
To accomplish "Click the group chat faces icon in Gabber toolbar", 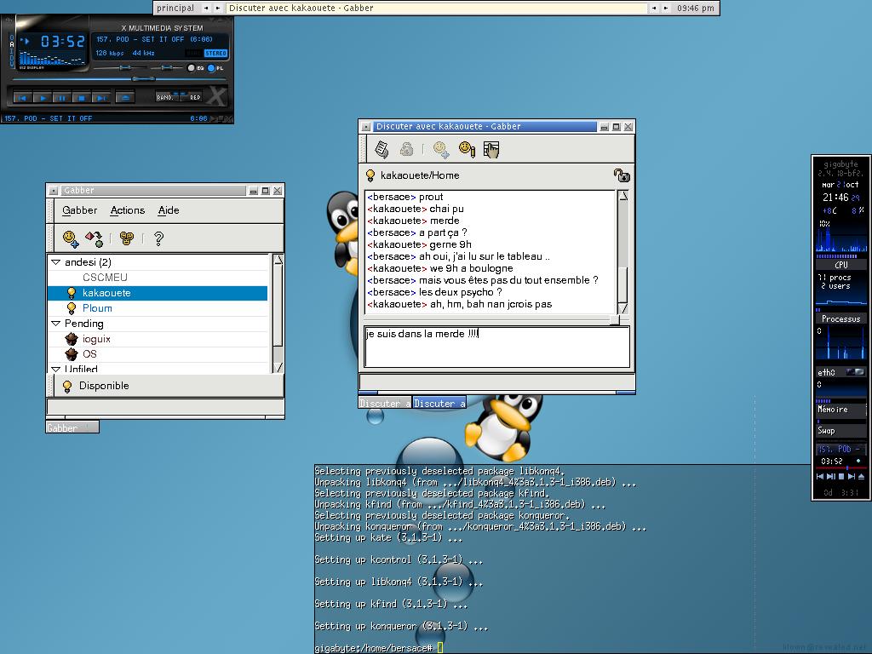I will 127,238.
